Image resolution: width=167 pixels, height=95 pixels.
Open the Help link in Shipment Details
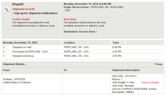click(x=159, y=64)
